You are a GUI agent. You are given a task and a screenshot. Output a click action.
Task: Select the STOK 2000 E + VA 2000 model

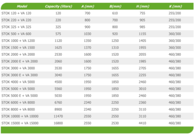point(19,61)
